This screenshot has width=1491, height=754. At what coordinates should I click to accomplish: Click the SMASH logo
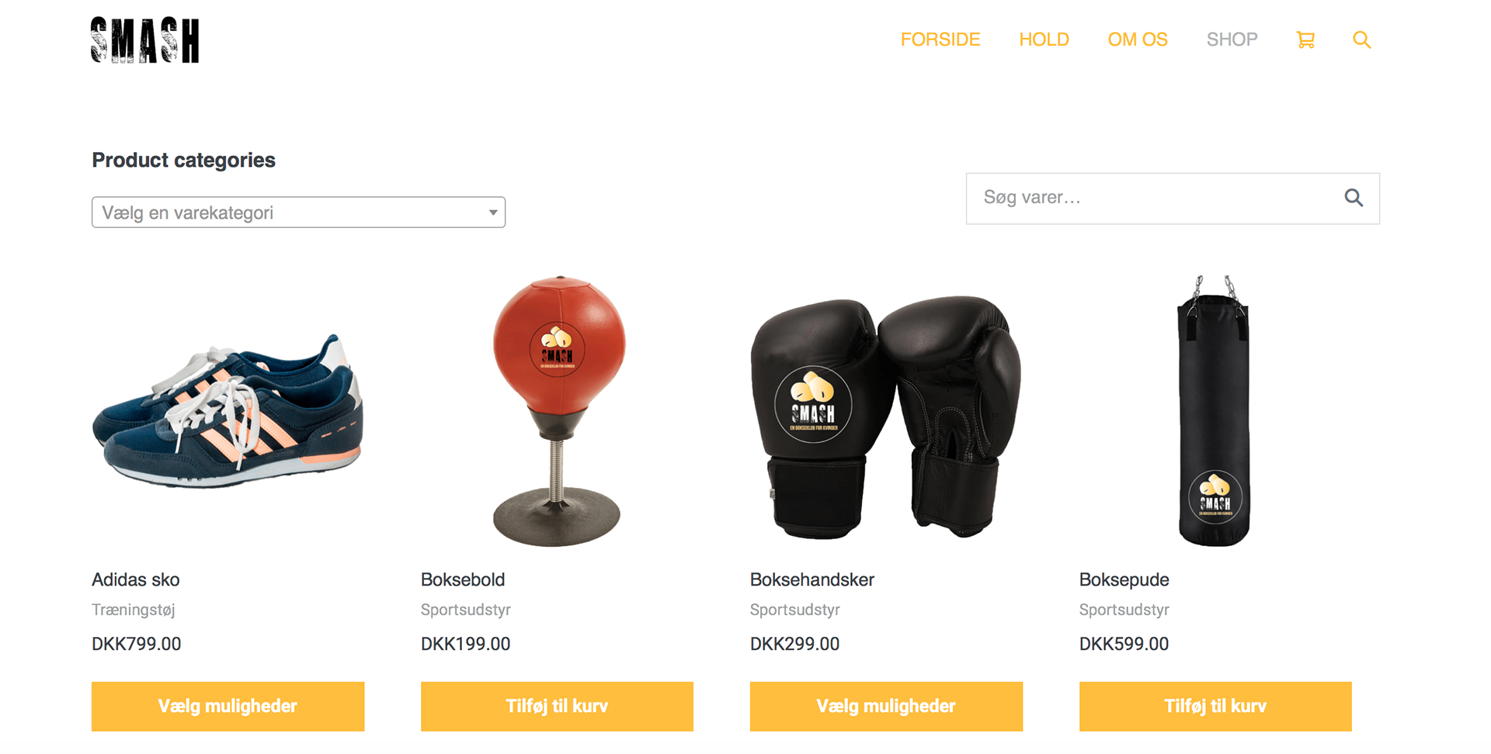[x=145, y=40]
